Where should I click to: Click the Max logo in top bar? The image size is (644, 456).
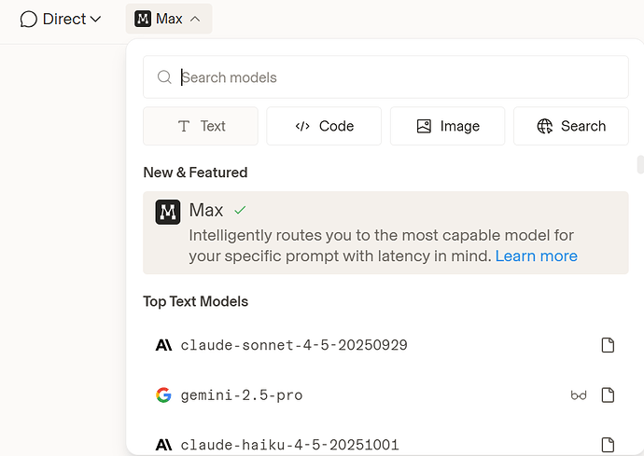143,19
